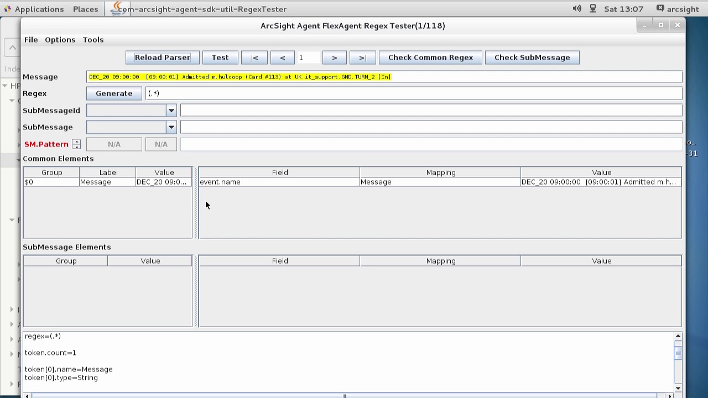Open the Places menu in top panel
This screenshot has width=708, height=398.
pos(85,9)
